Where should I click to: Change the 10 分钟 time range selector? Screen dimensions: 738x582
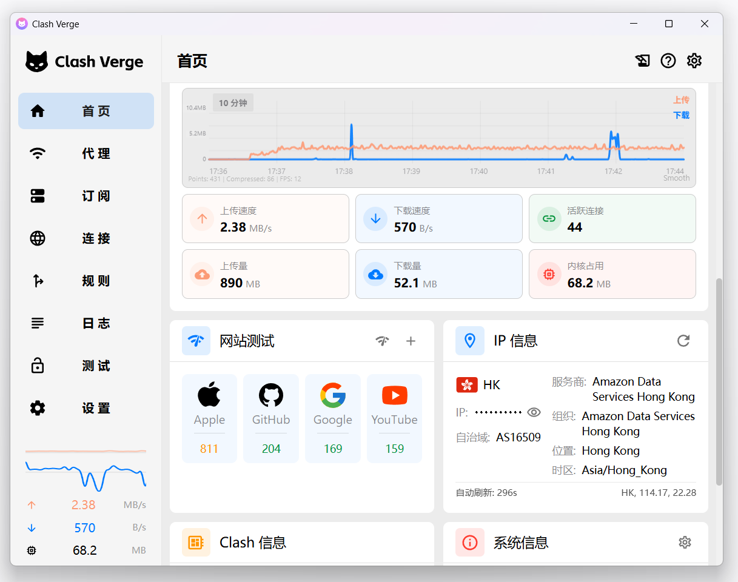click(232, 102)
